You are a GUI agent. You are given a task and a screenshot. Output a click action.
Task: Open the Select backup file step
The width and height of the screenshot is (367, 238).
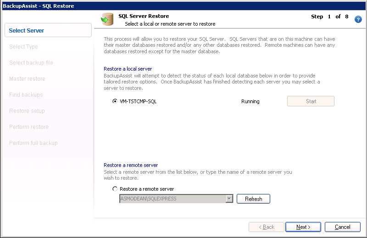[x=31, y=62]
